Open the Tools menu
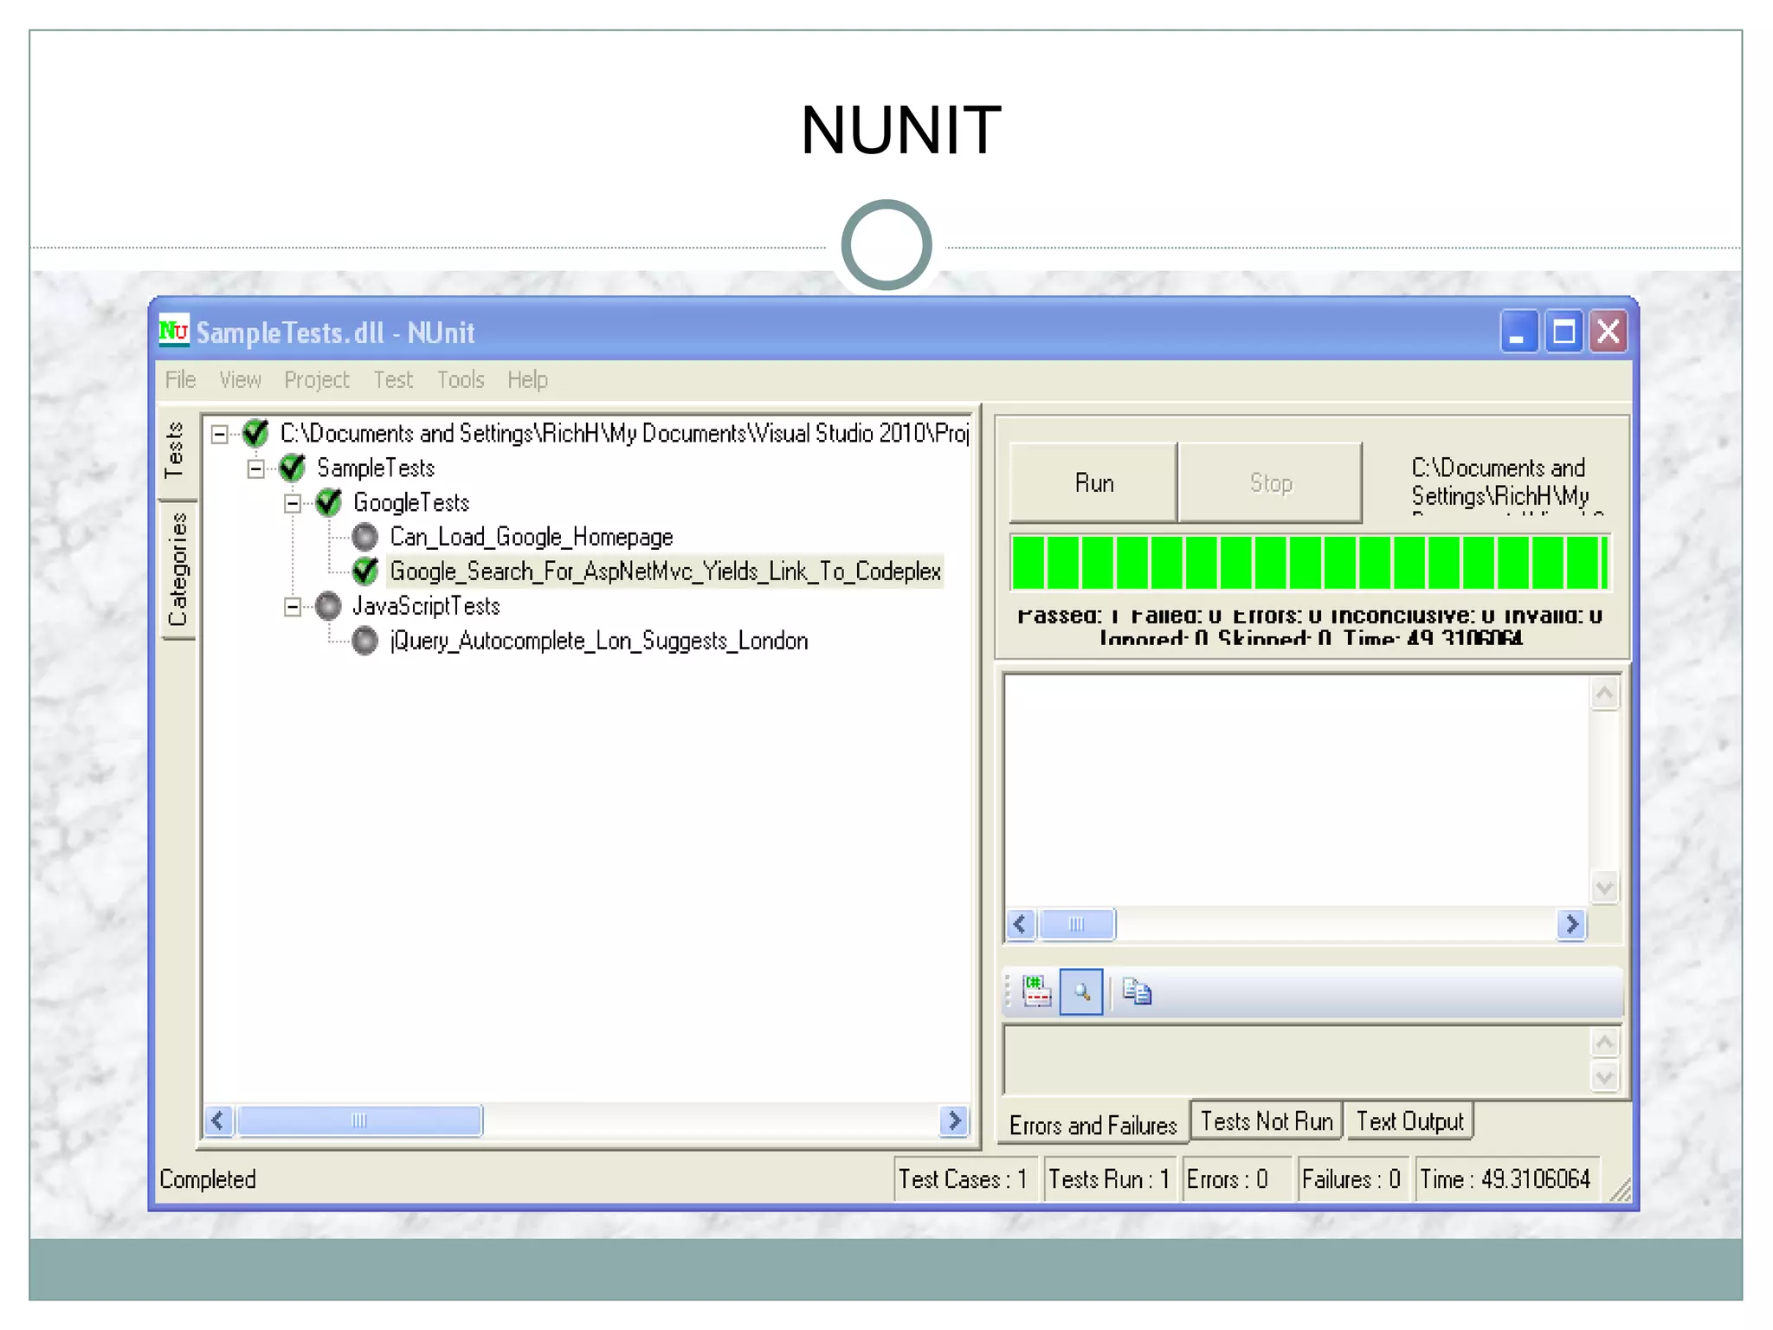The width and height of the screenshot is (1773, 1330). coord(460,380)
